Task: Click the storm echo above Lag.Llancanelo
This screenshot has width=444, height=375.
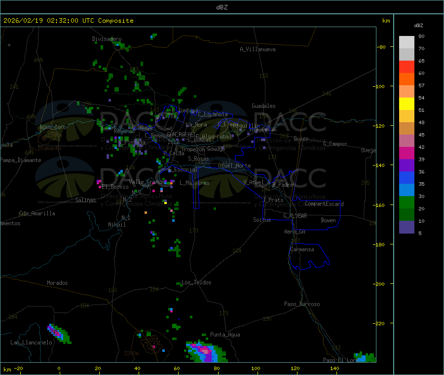Action: click(59, 334)
